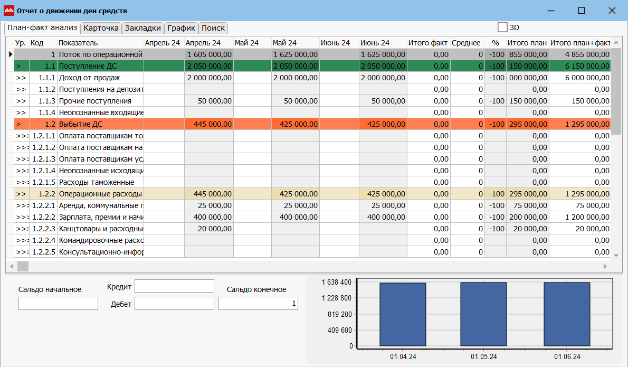Click the application logo icon in title bar
Viewport: 628px width, 367px height.
tap(8, 11)
